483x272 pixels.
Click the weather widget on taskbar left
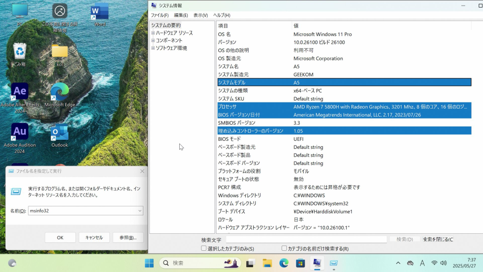coord(12,263)
